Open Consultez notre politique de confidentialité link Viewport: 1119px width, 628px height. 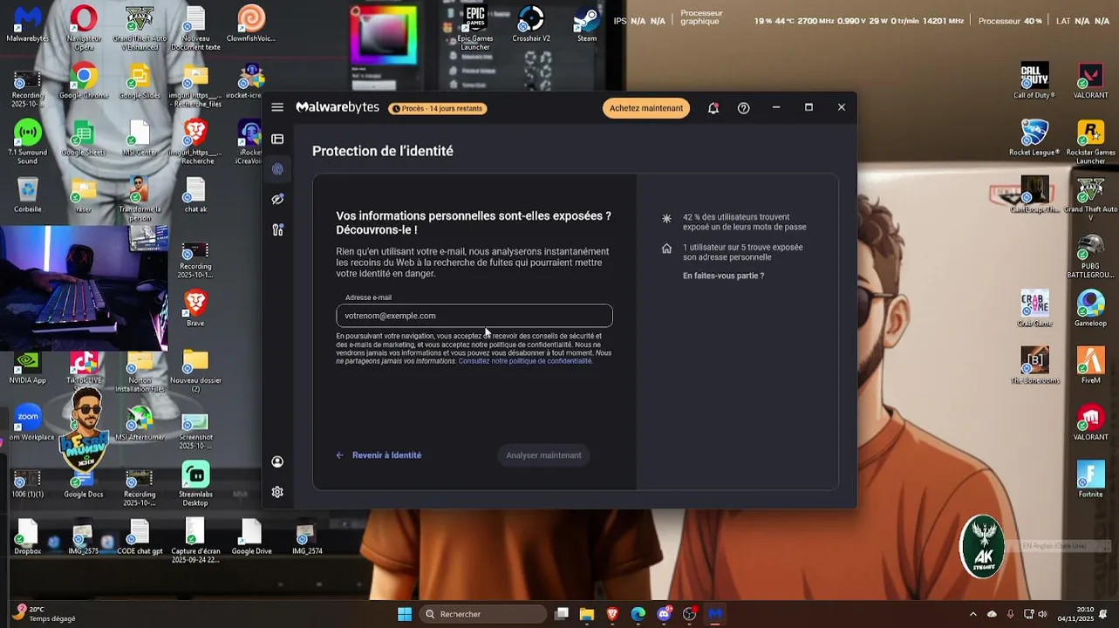coord(525,361)
